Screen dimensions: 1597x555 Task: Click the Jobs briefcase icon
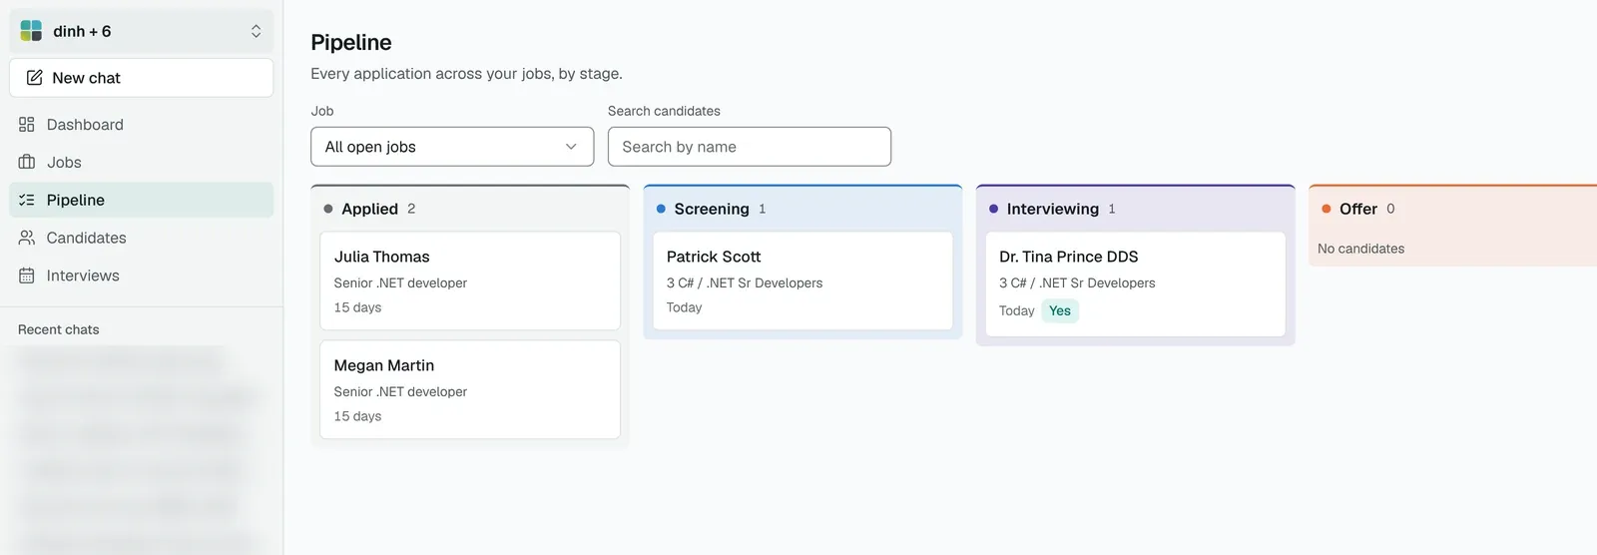pyautogui.click(x=27, y=162)
